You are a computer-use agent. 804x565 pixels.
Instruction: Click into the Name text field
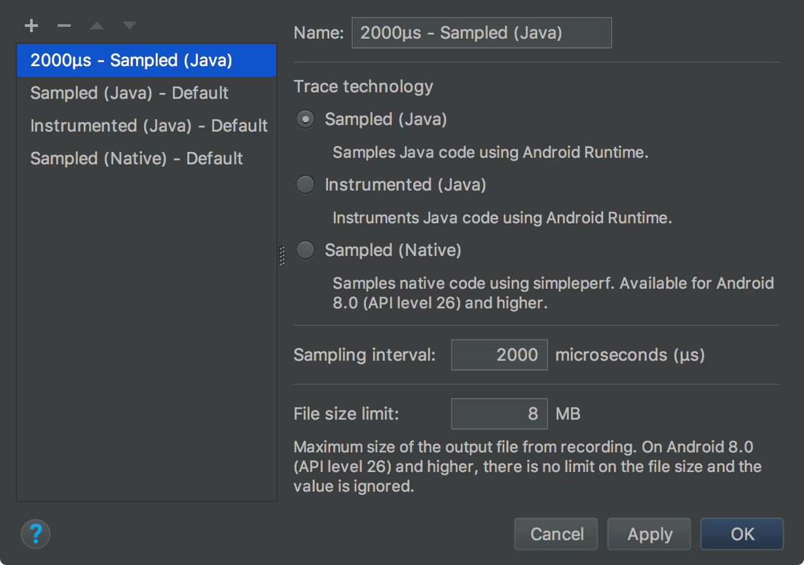tap(481, 32)
